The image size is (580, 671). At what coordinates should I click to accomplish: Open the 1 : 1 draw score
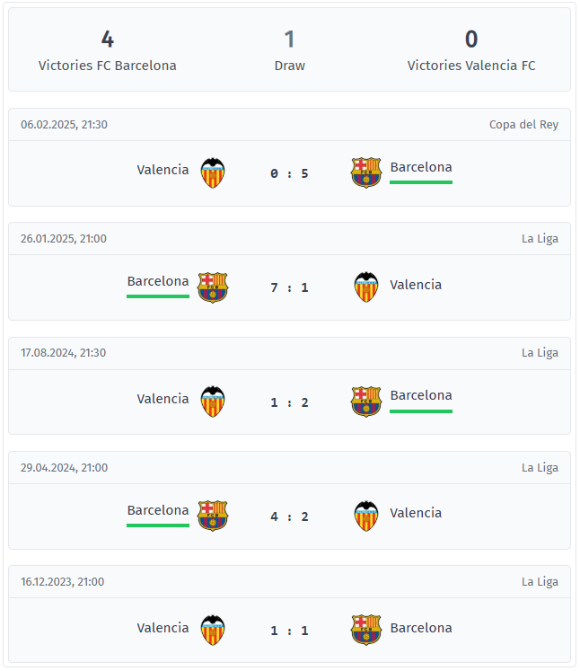[289, 631]
